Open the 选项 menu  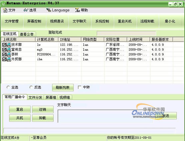tap(30, 10)
